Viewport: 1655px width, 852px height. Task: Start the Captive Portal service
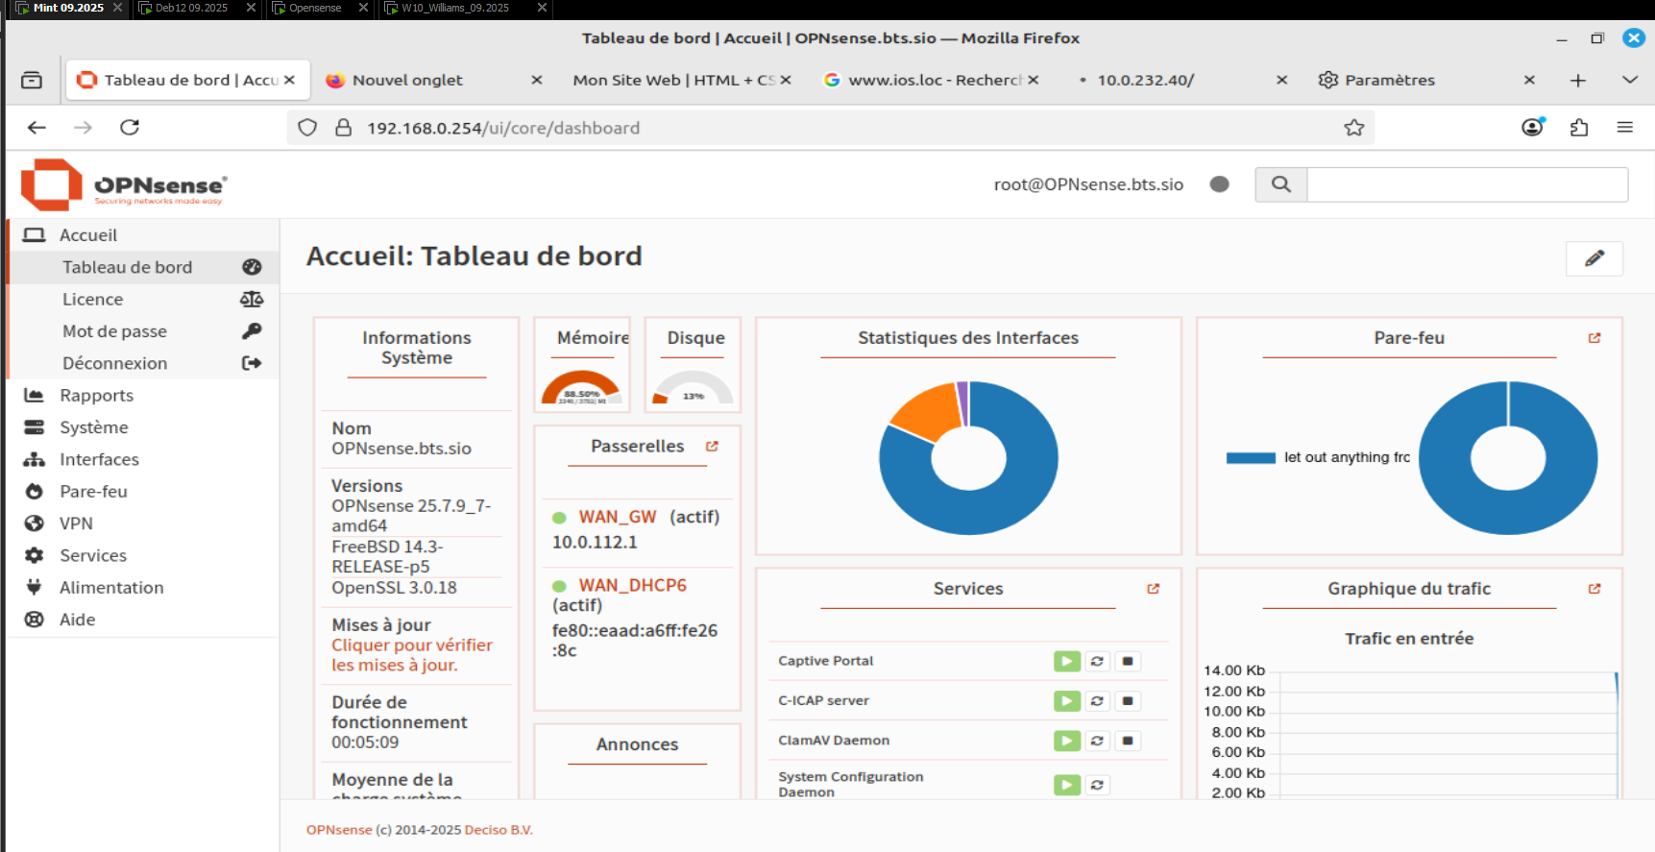tap(1066, 661)
